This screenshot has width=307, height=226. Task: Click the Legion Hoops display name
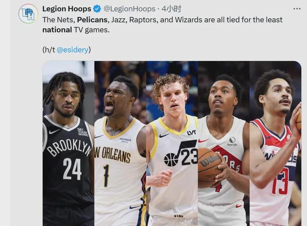click(67, 9)
